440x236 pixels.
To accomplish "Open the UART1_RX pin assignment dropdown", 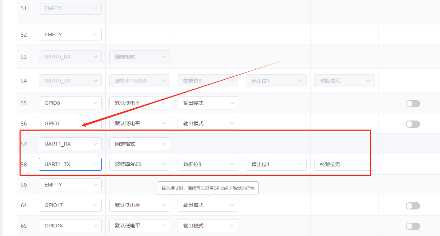I will [70, 143].
